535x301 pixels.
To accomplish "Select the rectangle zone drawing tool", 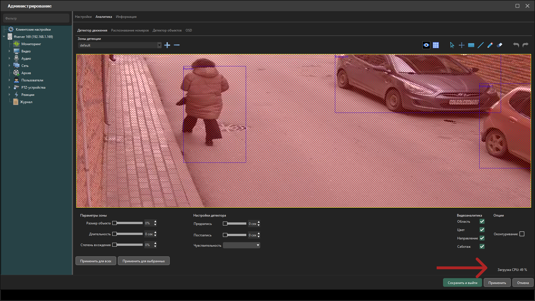I will [x=471, y=45].
